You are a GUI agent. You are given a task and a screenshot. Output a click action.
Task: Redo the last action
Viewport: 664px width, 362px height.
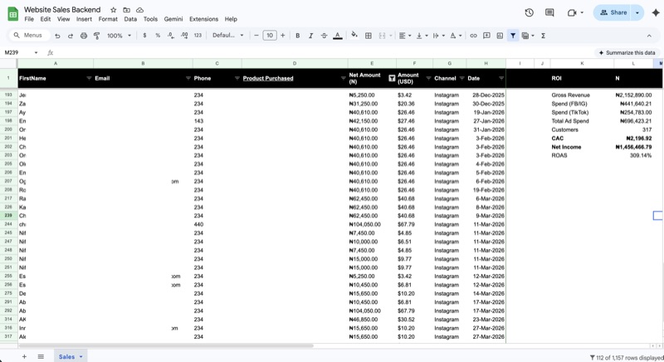click(x=71, y=36)
